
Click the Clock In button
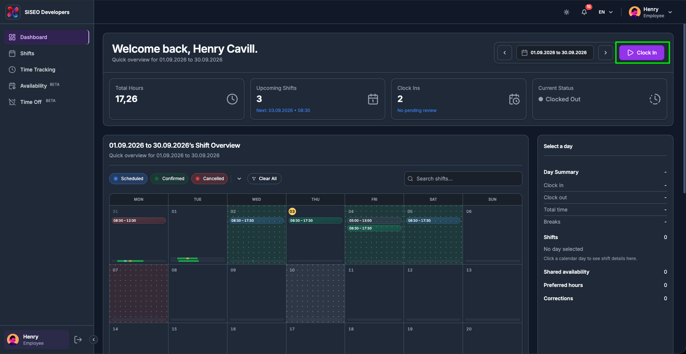click(x=642, y=53)
